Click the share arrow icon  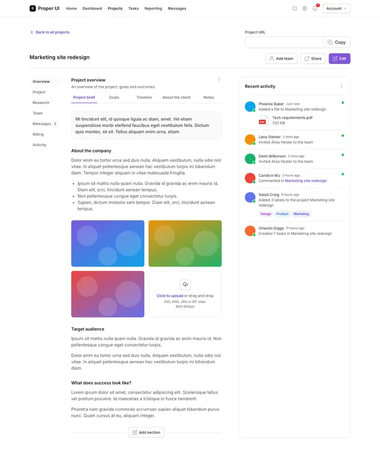pyautogui.click(x=307, y=58)
